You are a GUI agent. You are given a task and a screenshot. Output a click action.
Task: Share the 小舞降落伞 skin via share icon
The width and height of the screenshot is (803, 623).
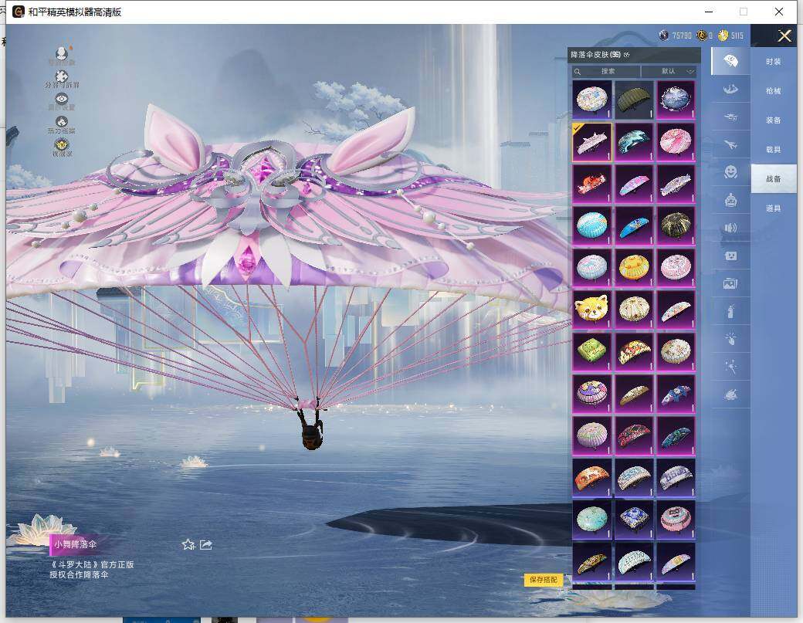[206, 545]
